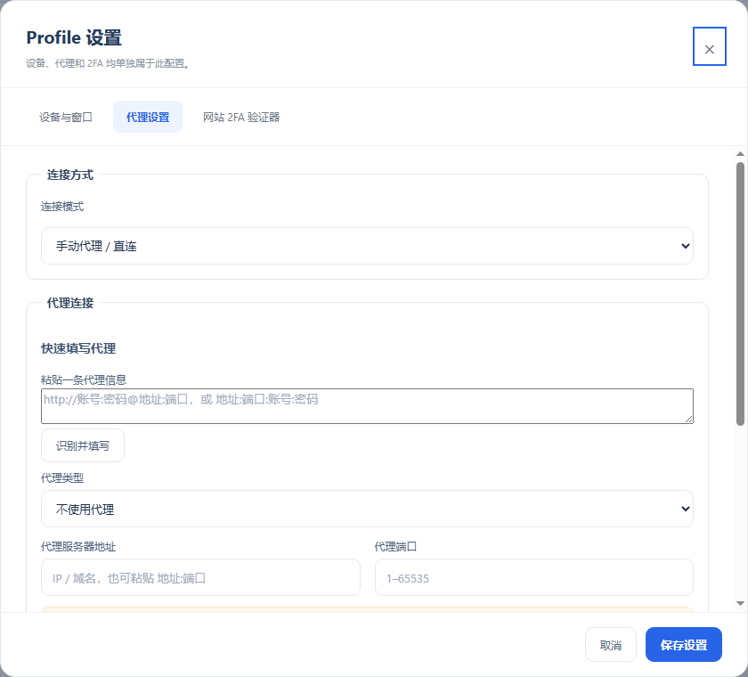Click the 识别并填写 button
Image resolution: width=748 pixels, height=677 pixels.
[x=83, y=445]
